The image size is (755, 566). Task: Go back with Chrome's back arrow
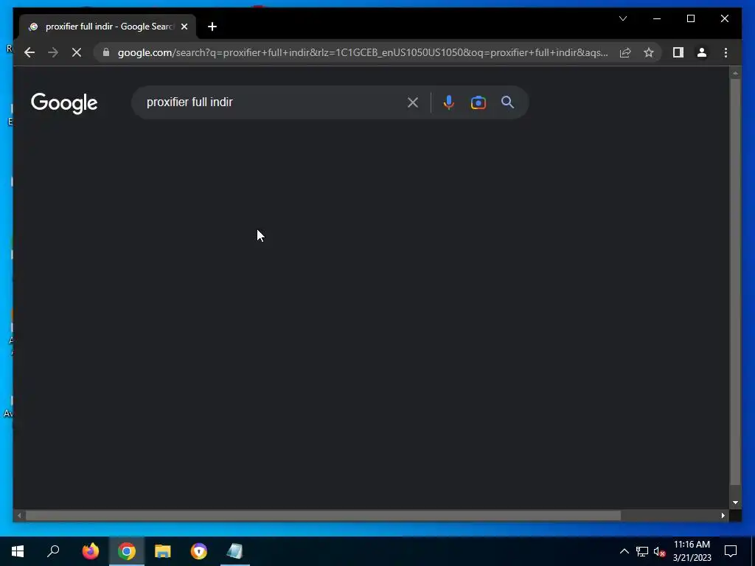click(29, 52)
